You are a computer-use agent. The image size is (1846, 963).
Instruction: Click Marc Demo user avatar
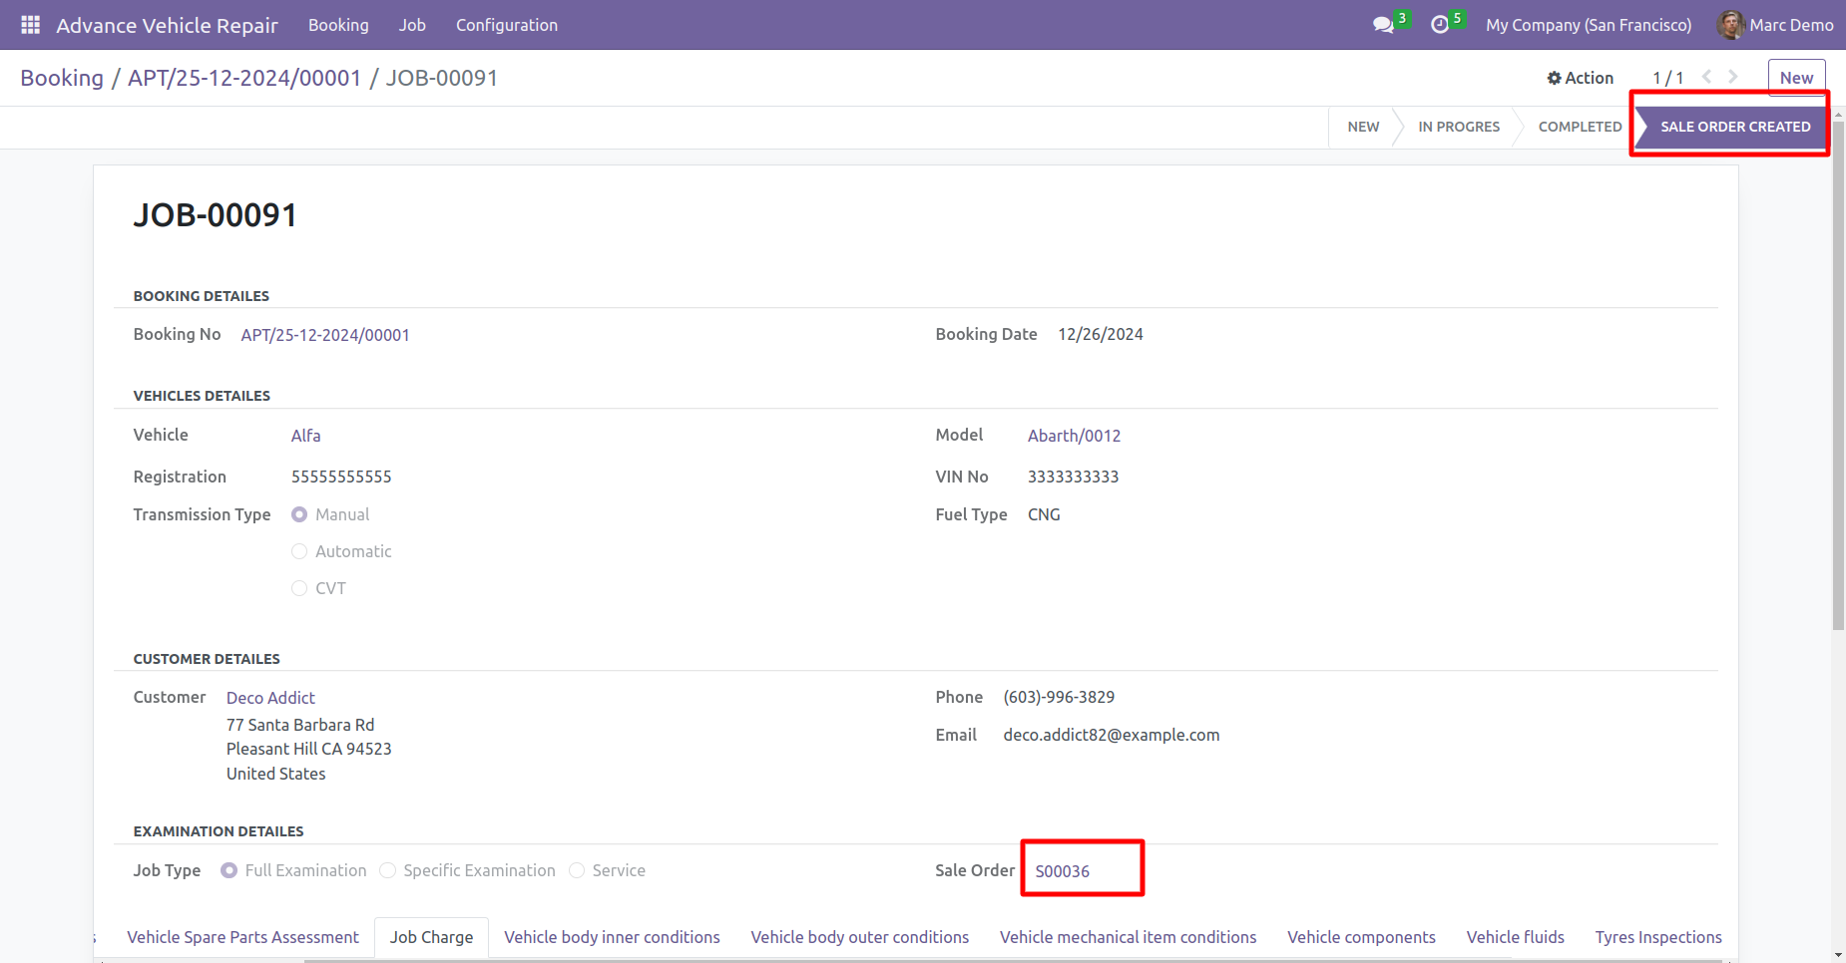[1730, 25]
